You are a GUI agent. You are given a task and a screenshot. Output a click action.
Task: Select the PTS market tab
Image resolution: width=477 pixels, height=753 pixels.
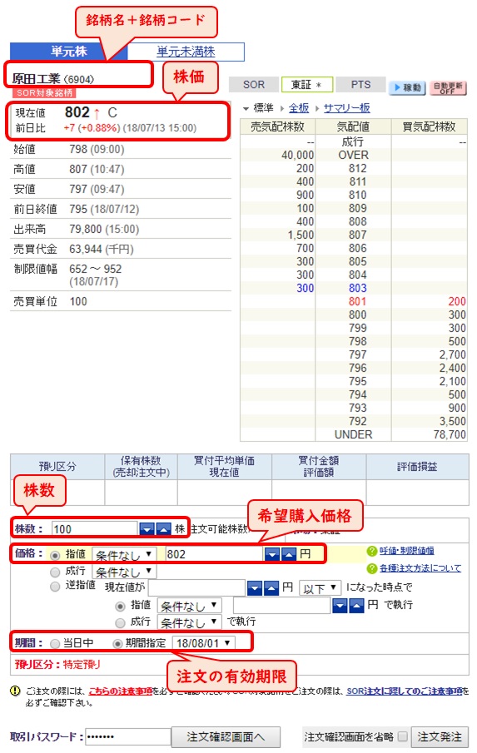(x=360, y=85)
